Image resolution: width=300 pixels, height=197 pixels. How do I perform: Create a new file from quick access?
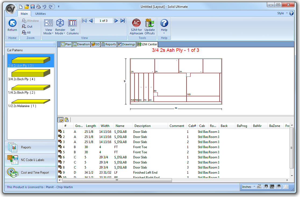click(x=21, y=7)
